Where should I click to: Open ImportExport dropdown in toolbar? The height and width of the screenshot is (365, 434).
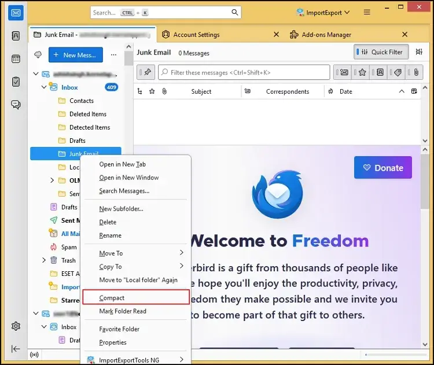323,13
